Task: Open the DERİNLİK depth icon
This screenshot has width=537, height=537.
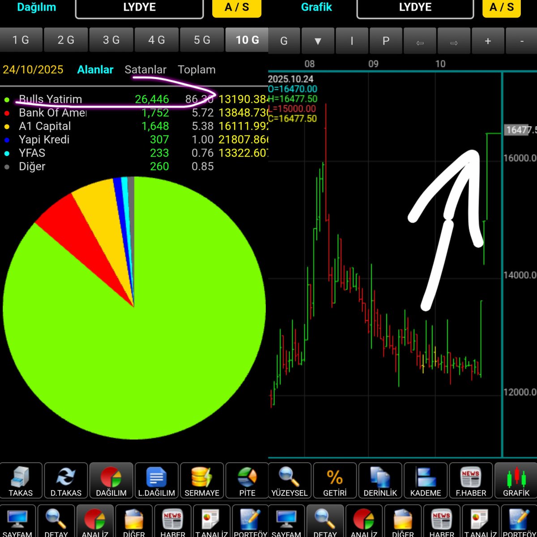Action: coord(380,481)
